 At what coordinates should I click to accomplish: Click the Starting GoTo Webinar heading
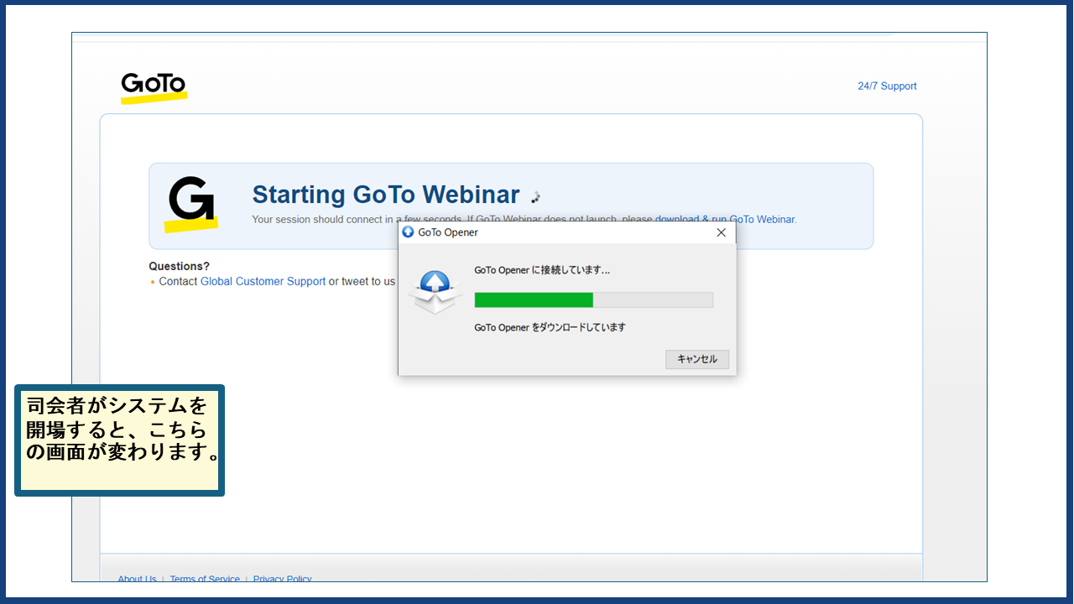(x=386, y=195)
